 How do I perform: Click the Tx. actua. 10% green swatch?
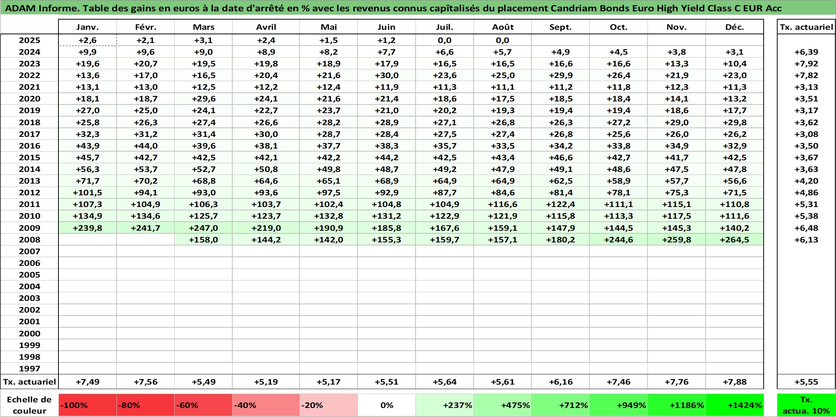click(806, 405)
